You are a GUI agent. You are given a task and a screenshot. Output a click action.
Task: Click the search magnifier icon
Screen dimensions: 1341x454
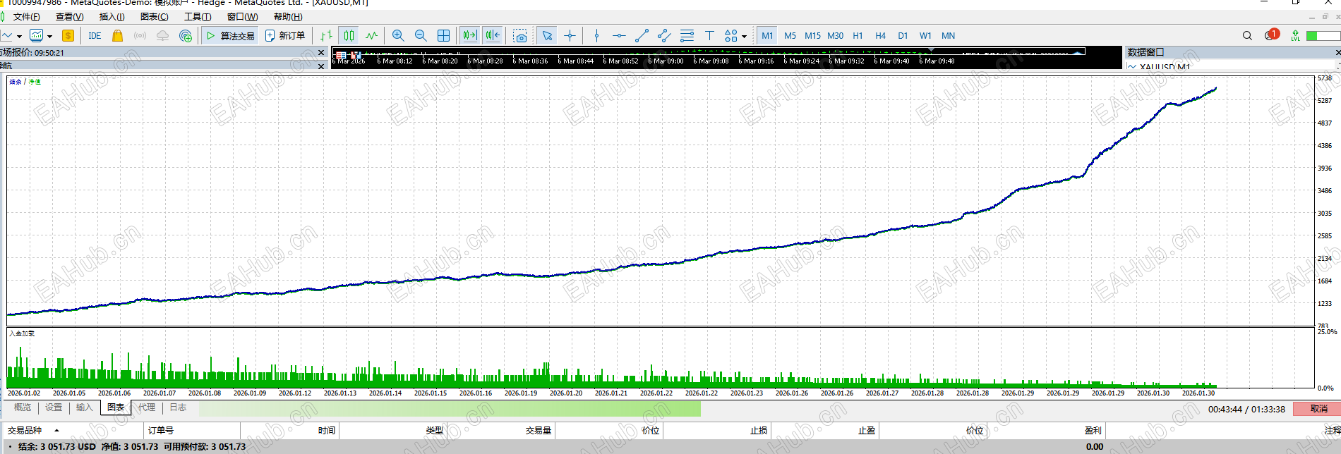point(1247,35)
